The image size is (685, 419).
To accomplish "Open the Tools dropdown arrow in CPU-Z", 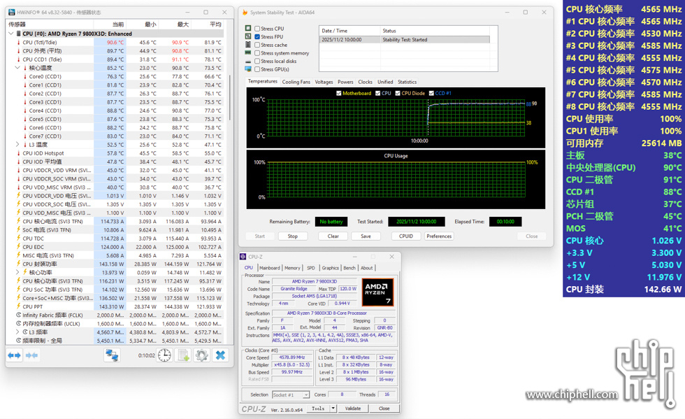I will tap(333, 409).
